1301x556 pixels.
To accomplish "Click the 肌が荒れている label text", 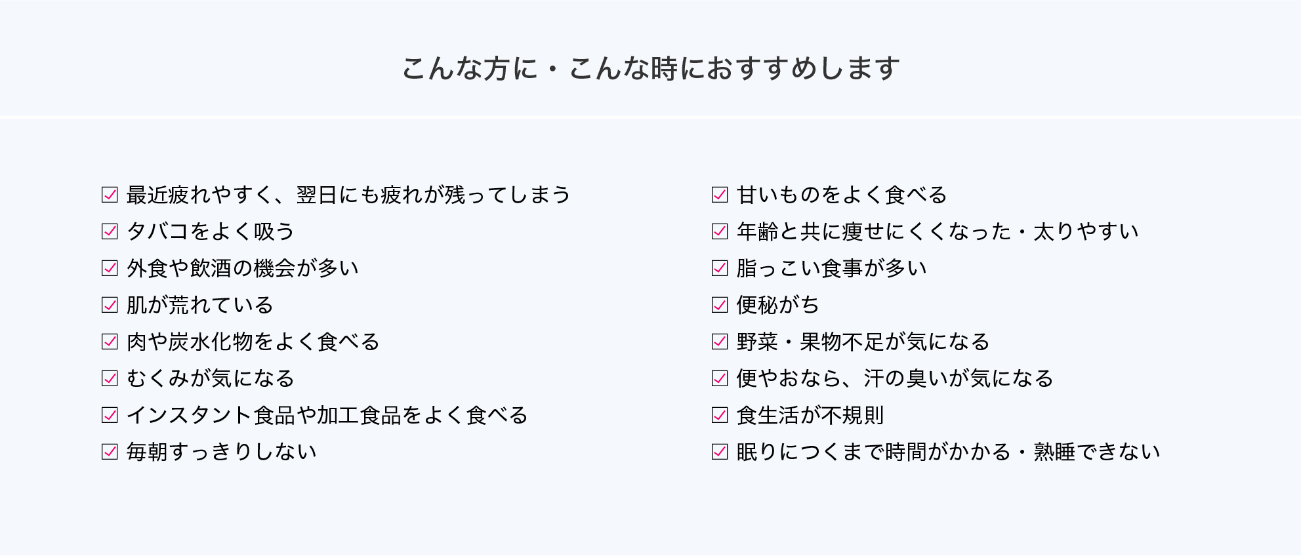I will coord(200,305).
